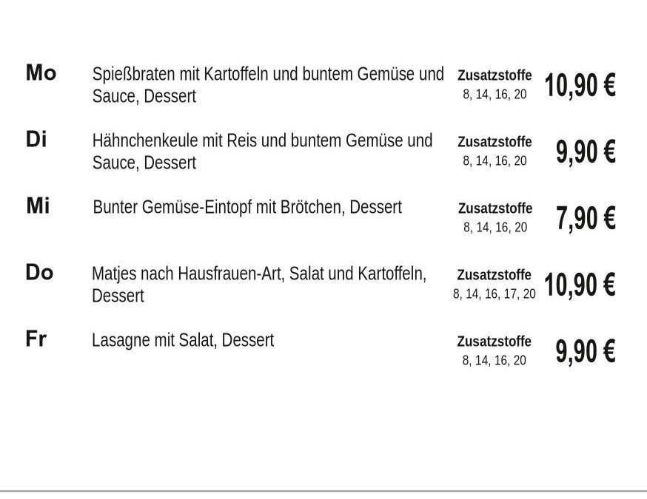The width and height of the screenshot is (647, 499).
Task: Click the 9,90 € price for Lasagne
Action: pyautogui.click(x=585, y=352)
